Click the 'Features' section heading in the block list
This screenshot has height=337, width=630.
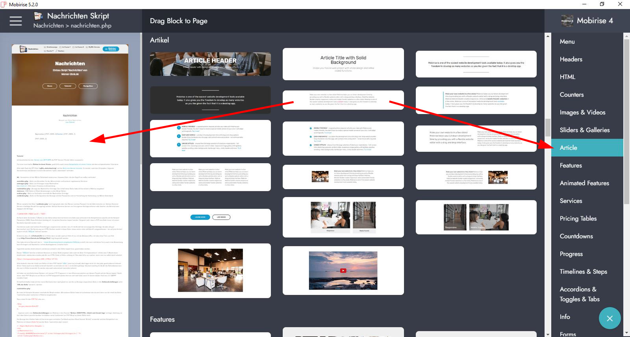tap(162, 319)
